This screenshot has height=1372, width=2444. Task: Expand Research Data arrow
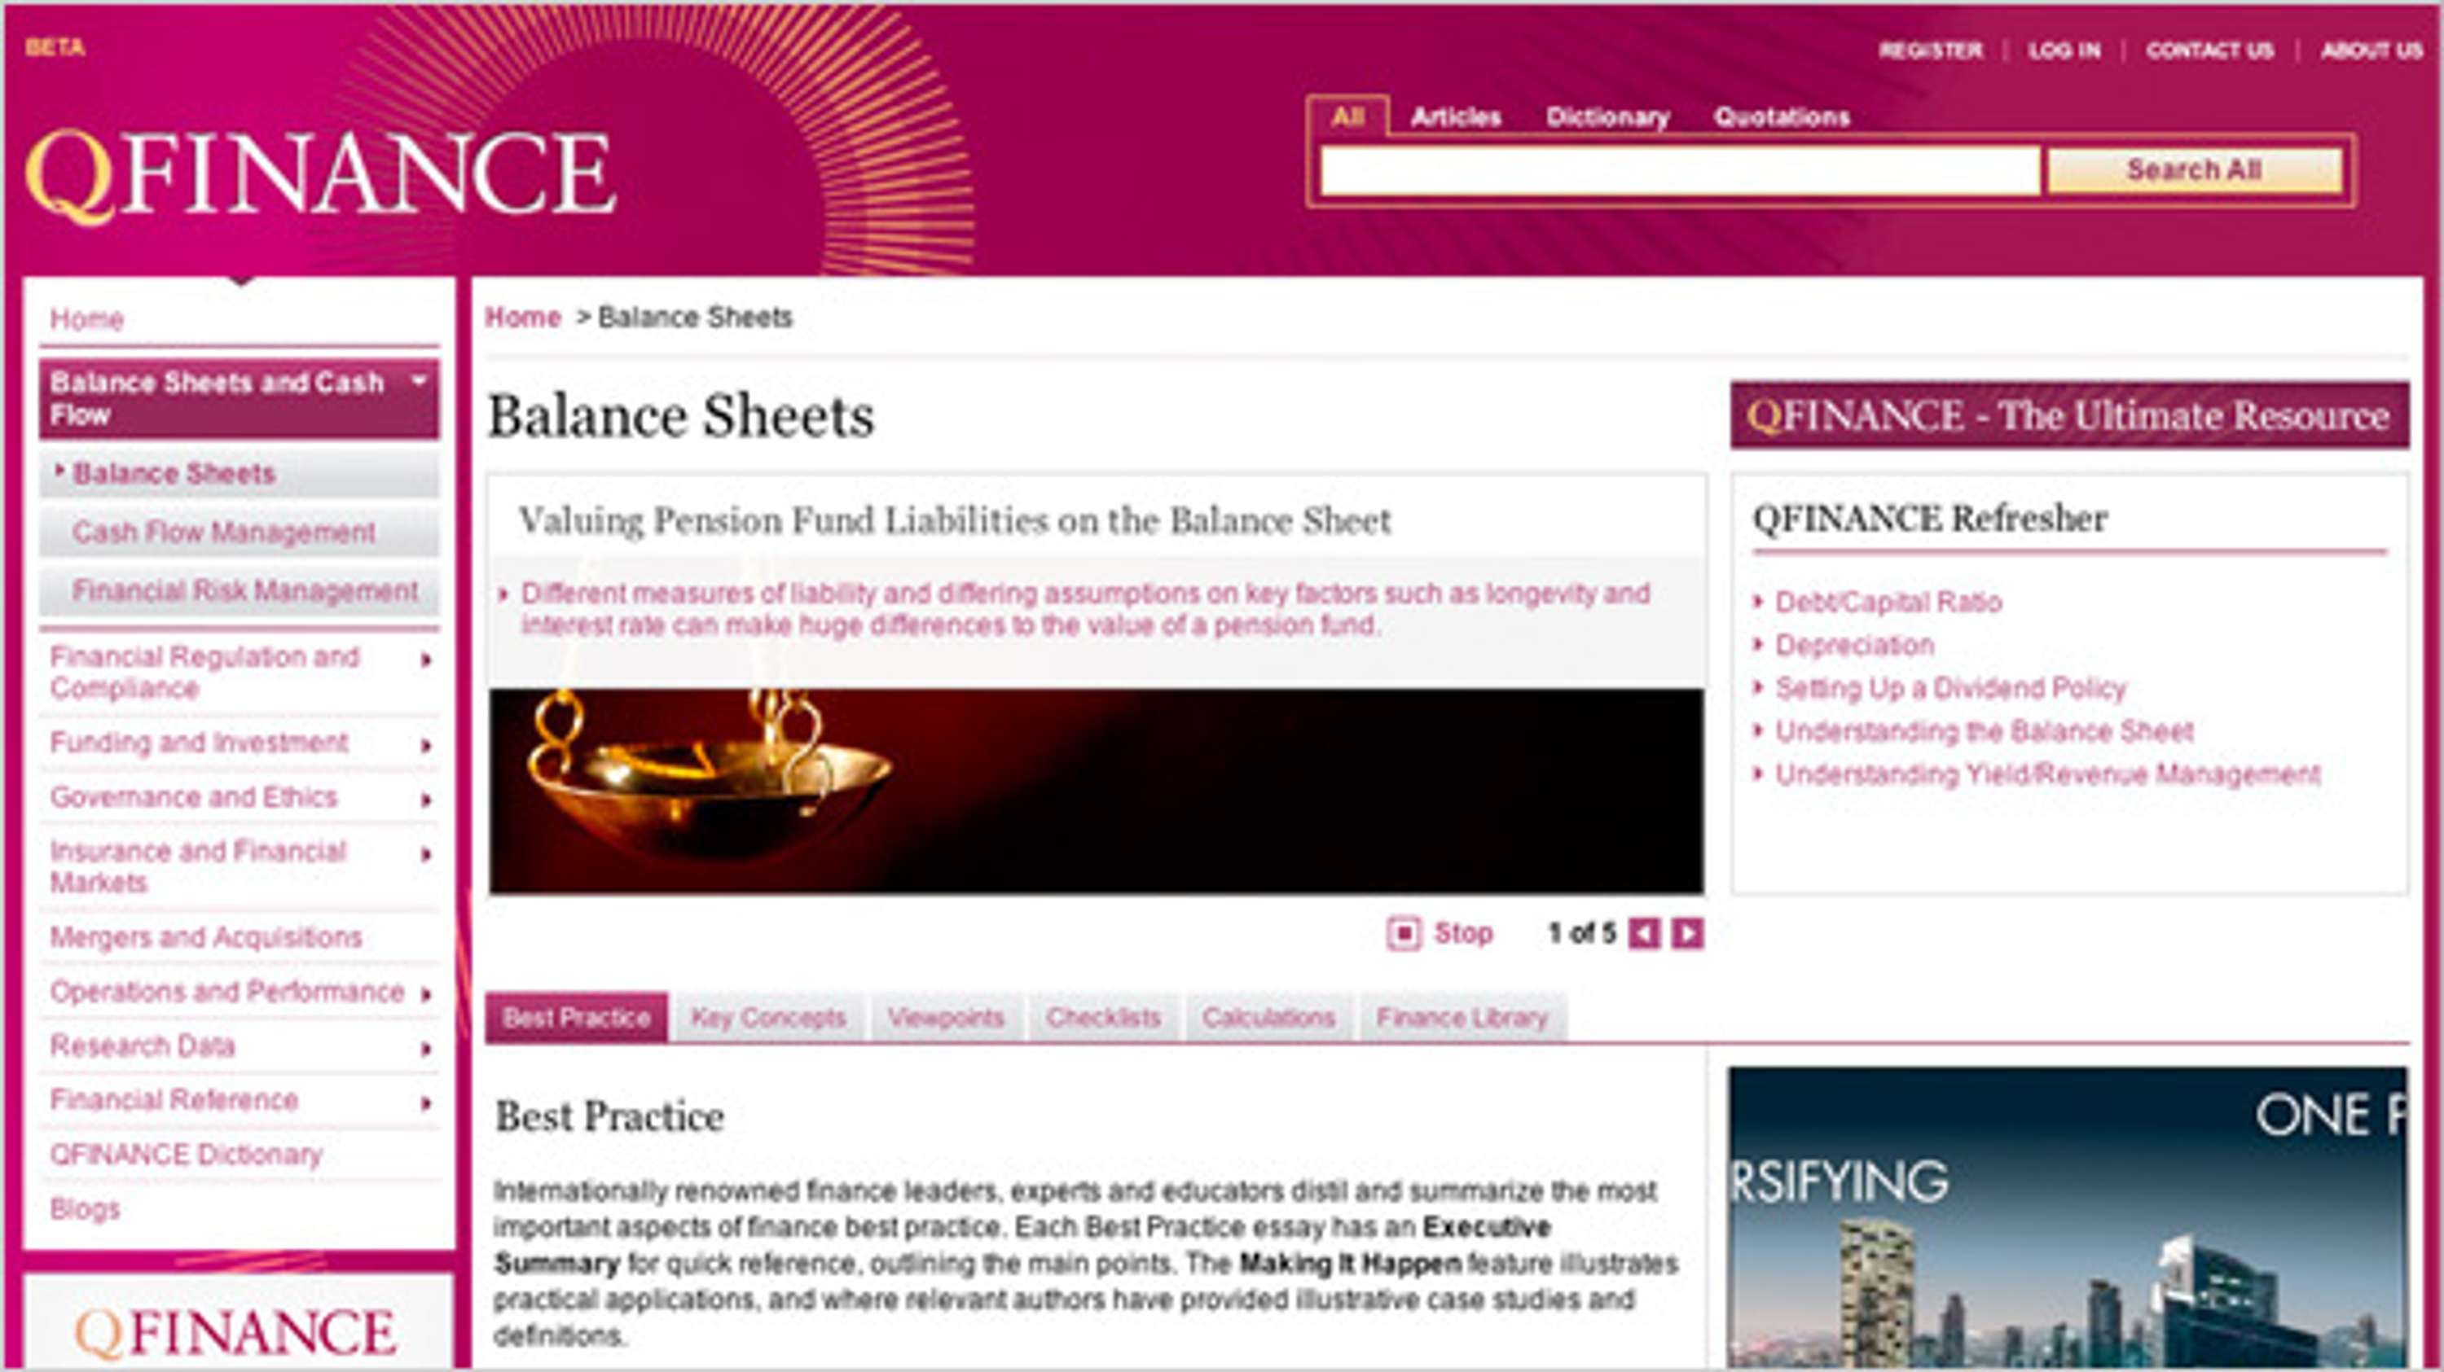point(426,1049)
